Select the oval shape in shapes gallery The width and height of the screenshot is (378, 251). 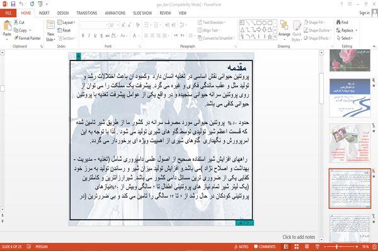264,23
